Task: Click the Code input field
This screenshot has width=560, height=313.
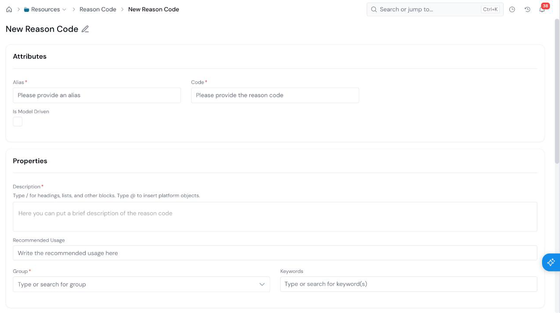Action: [x=275, y=95]
